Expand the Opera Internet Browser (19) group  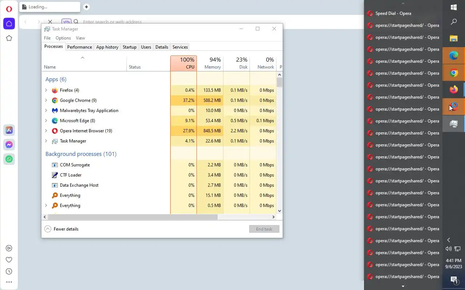[x=46, y=131]
